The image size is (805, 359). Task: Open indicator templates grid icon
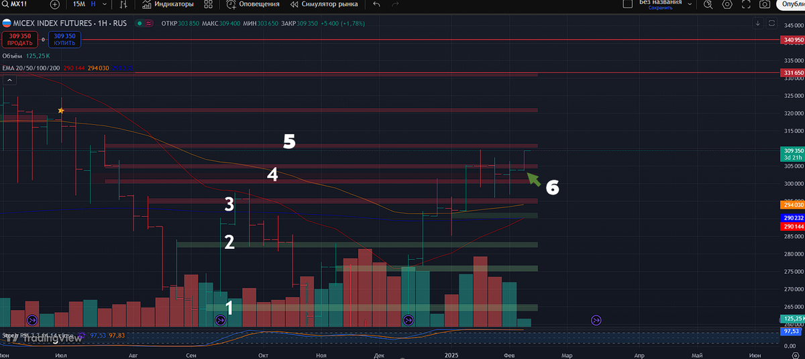(x=208, y=4)
